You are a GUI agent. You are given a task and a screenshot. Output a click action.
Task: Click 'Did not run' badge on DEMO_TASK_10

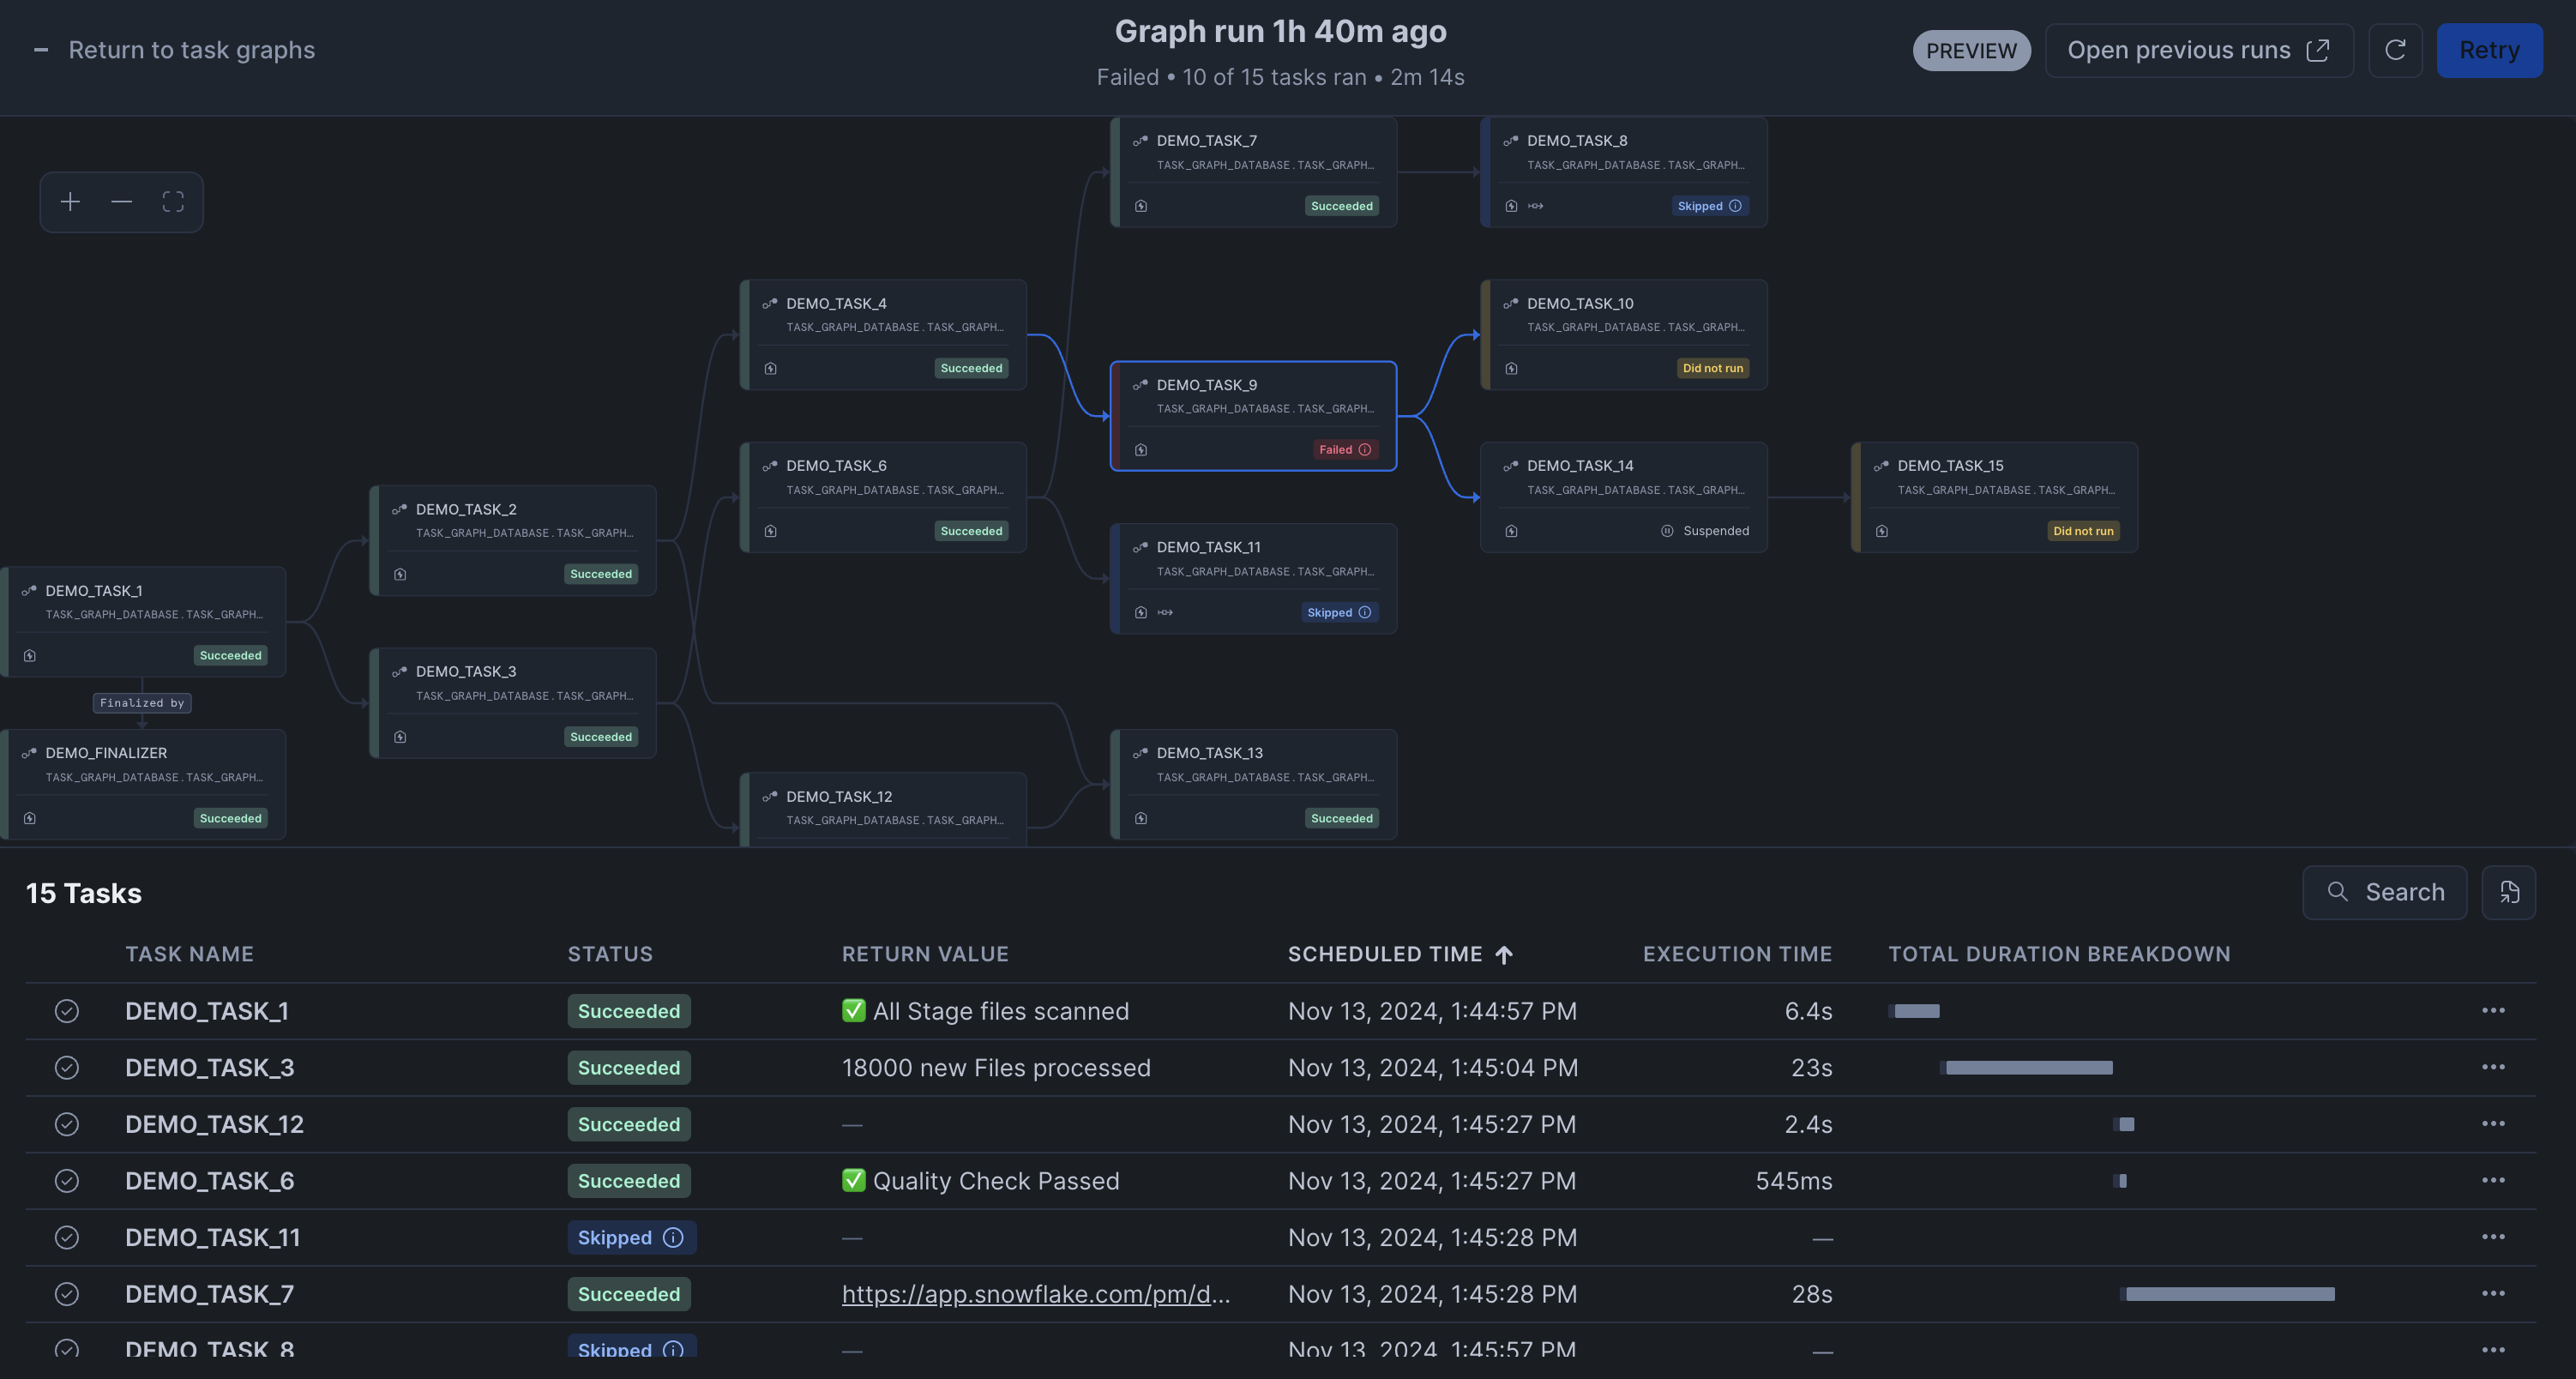tap(1712, 368)
